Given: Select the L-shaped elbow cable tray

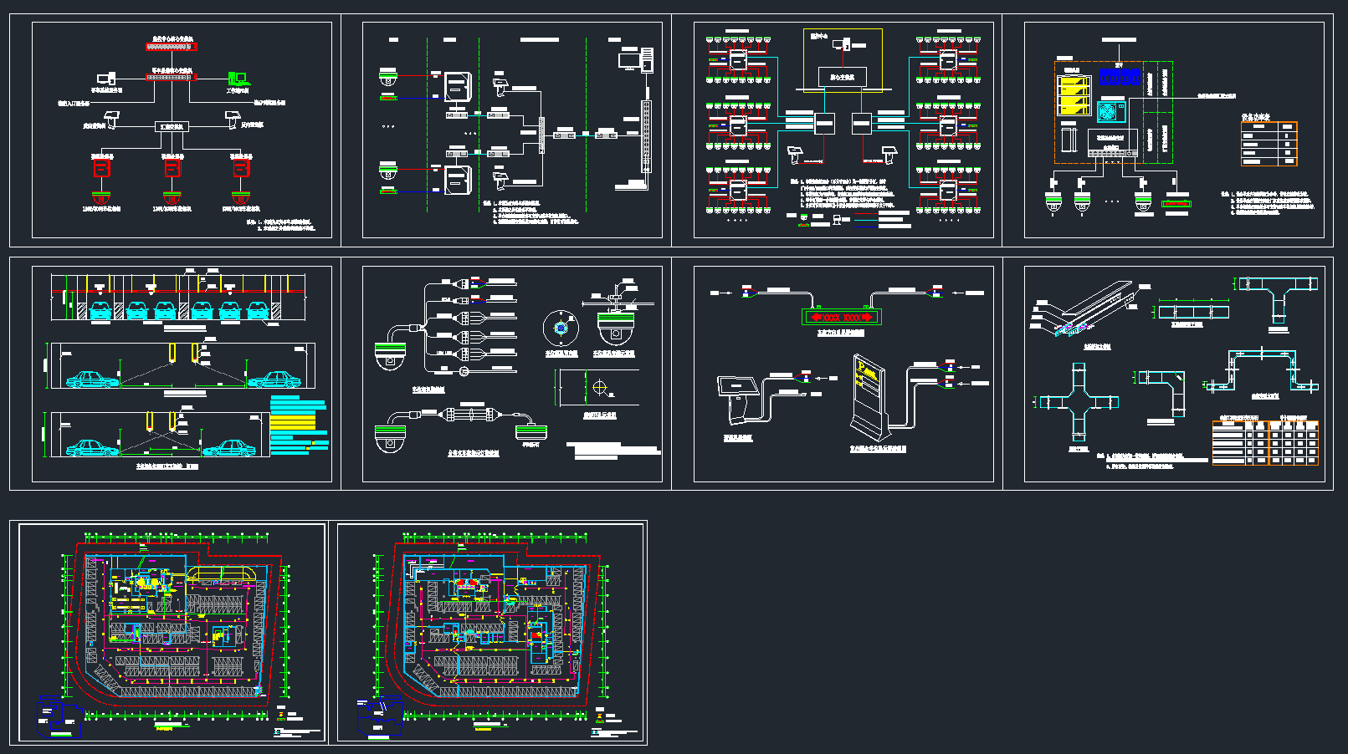Looking at the screenshot, I should 1166,390.
